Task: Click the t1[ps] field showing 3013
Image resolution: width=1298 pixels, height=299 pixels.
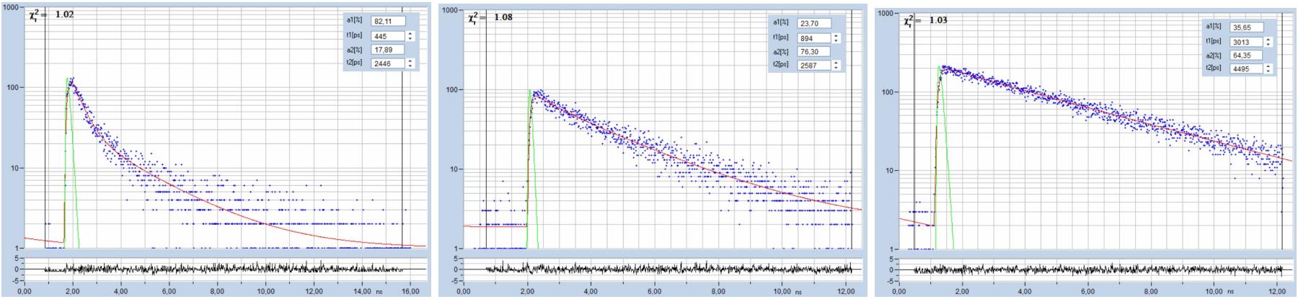Action: (1246, 42)
